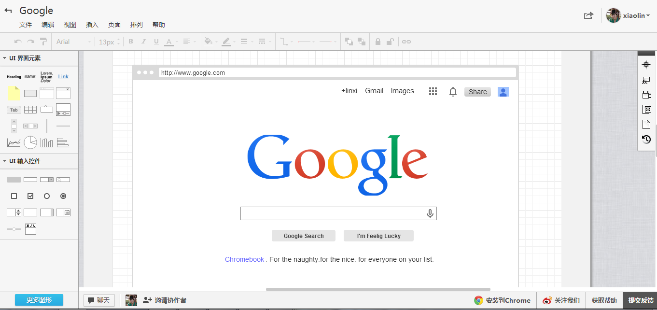Pick the selected radio button shape
The height and width of the screenshot is (310, 657).
(x=63, y=196)
